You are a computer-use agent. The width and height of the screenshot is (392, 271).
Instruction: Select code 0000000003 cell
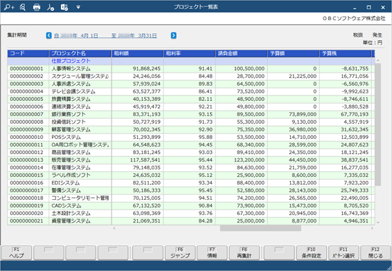click(28, 84)
